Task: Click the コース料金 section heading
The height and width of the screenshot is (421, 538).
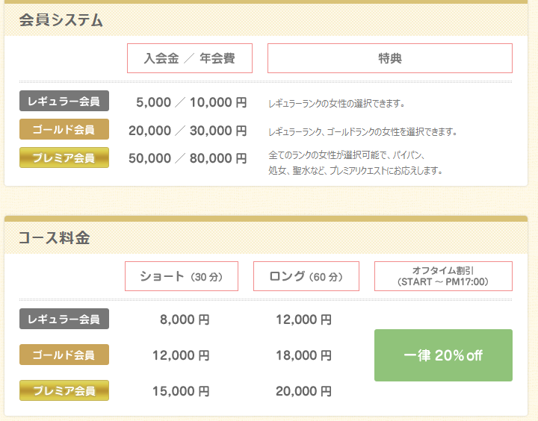Action: (55, 238)
